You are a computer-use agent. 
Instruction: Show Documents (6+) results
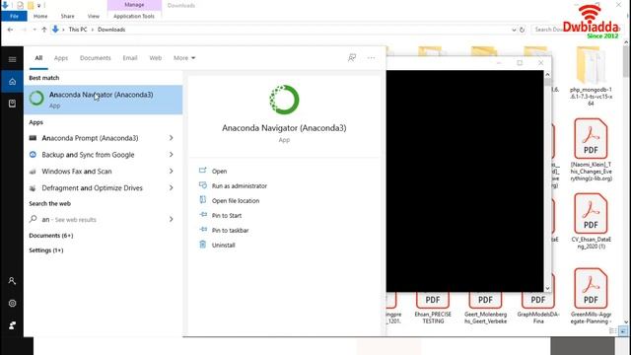click(x=50, y=236)
